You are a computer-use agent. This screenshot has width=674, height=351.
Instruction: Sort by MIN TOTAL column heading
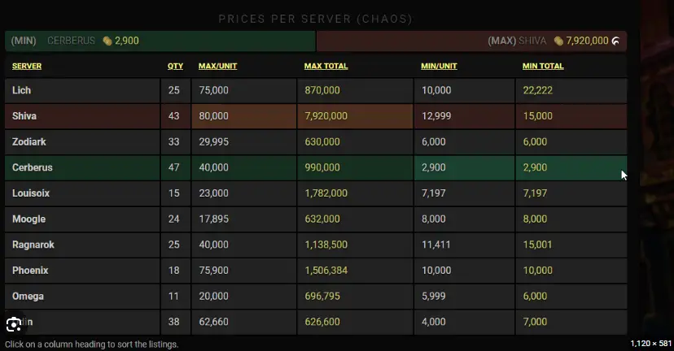click(x=543, y=66)
